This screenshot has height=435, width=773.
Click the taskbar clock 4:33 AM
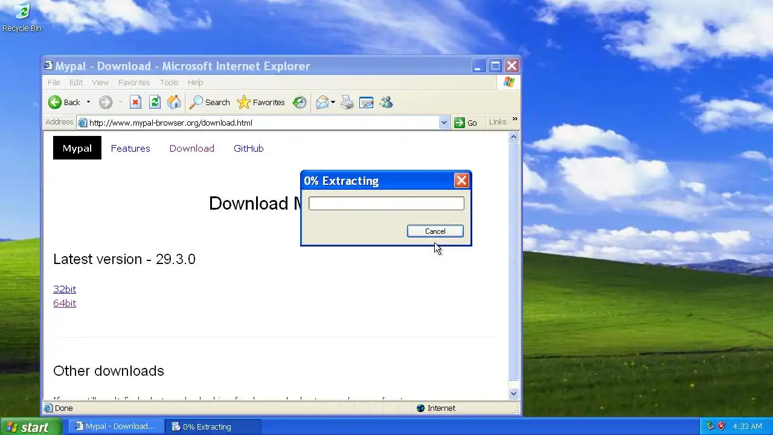point(747,427)
